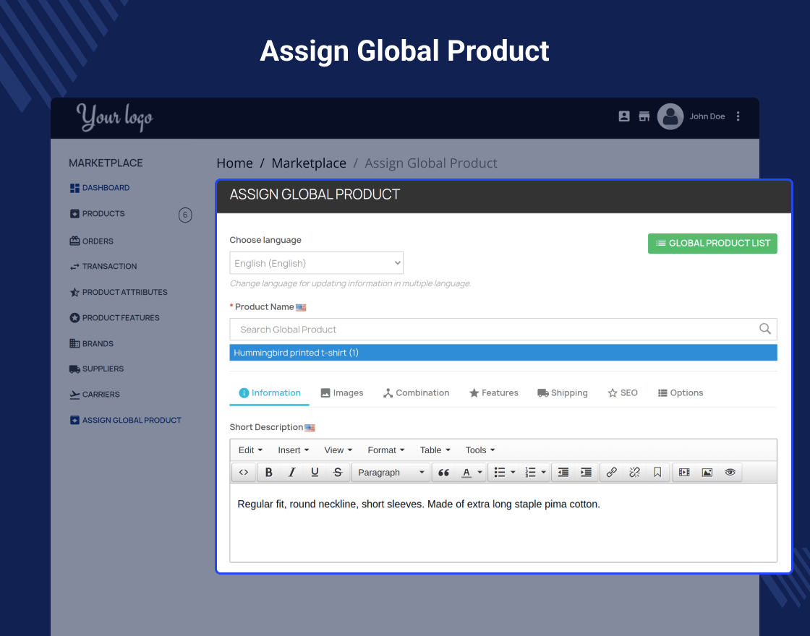Click the insert media video icon

coord(684,473)
